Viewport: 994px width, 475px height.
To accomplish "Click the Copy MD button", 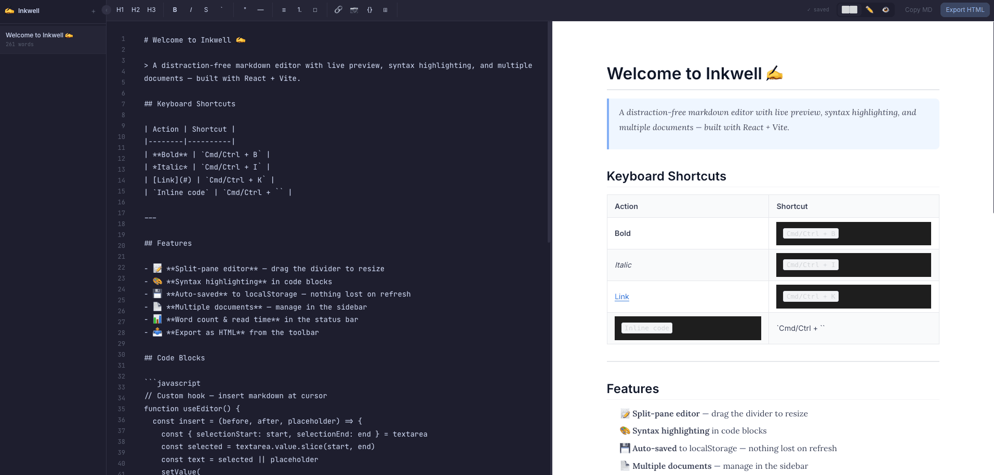I will click(x=918, y=10).
